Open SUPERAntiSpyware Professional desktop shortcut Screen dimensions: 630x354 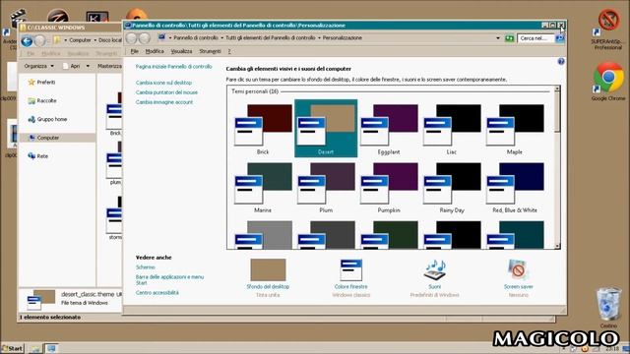tap(608, 30)
